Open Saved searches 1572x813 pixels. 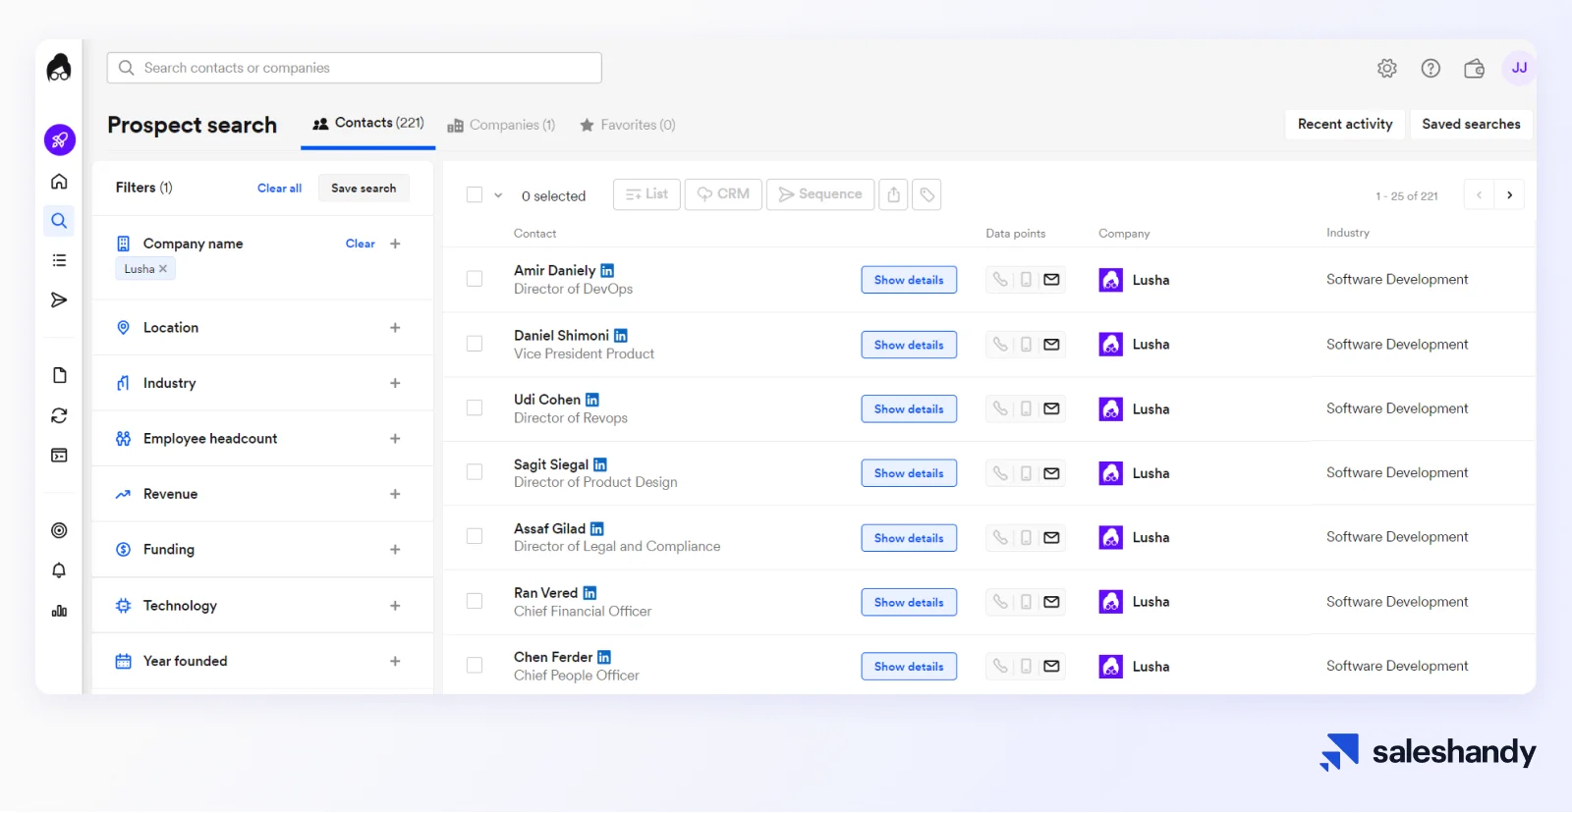click(x=1471, y=124)
